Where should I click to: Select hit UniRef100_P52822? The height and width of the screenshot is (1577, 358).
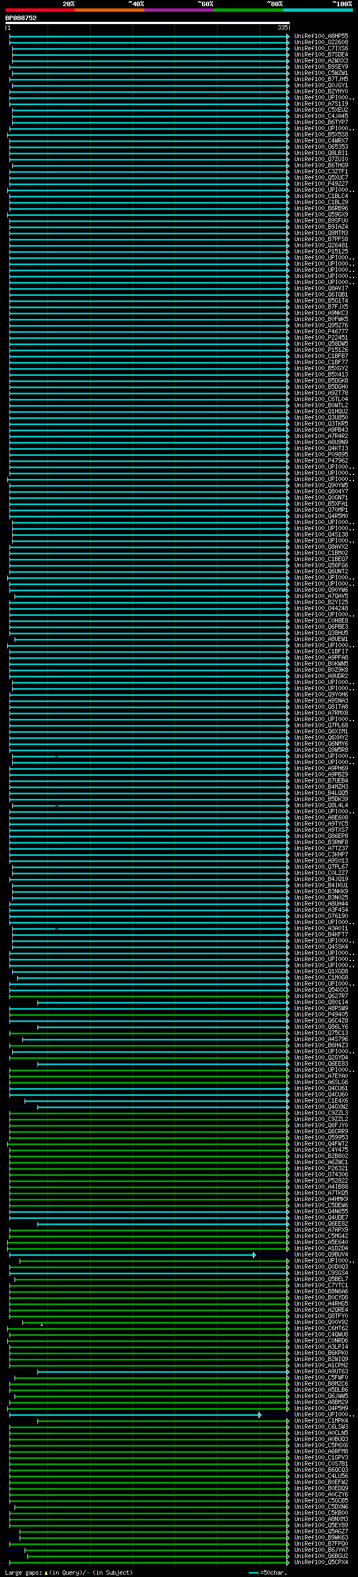(321, 1180)
